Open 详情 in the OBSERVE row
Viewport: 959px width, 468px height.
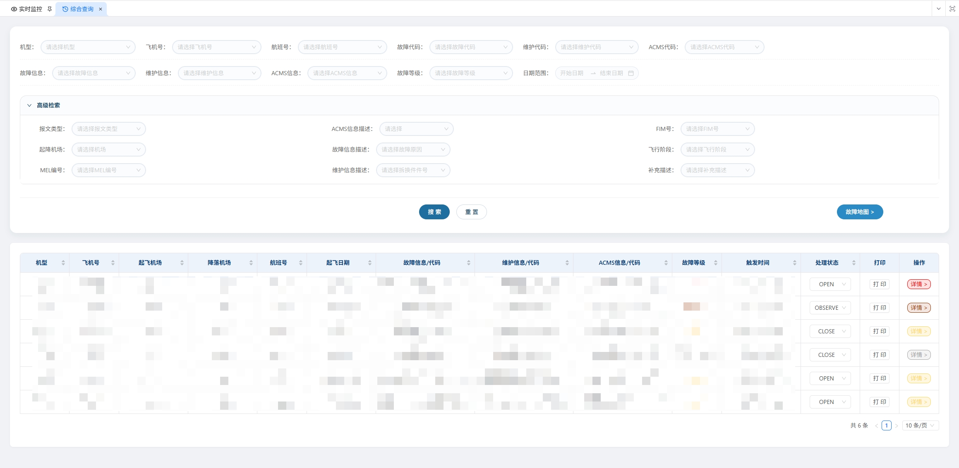click(x=919, y=308)
